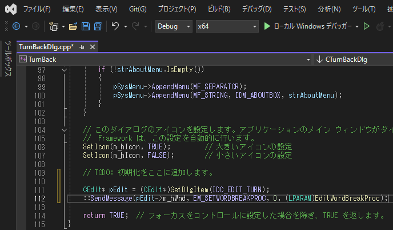Start debugging with the green play icon
This screenshot has width=393, height=230.
[267, 26]
